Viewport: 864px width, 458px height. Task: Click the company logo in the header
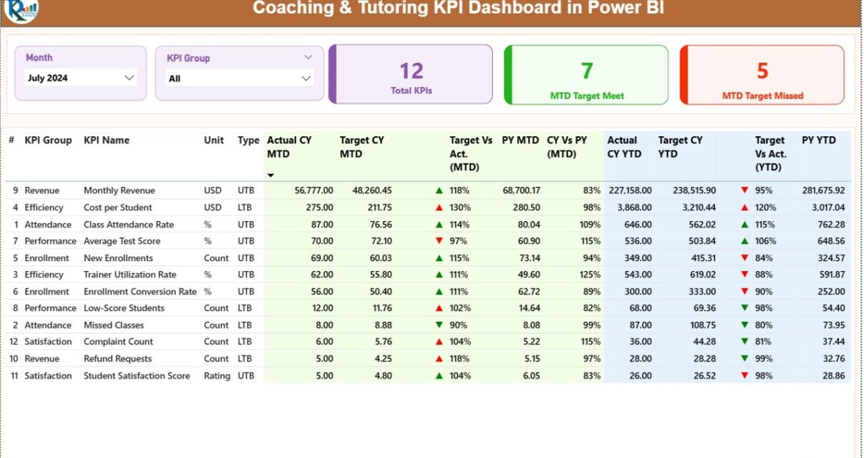[x=21, y=10]
